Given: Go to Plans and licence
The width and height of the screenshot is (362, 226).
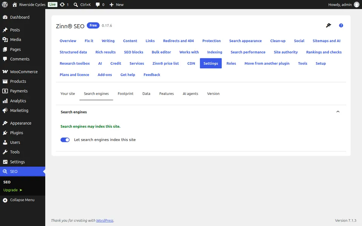Looking at the screenshot, I should click(74, 75).
